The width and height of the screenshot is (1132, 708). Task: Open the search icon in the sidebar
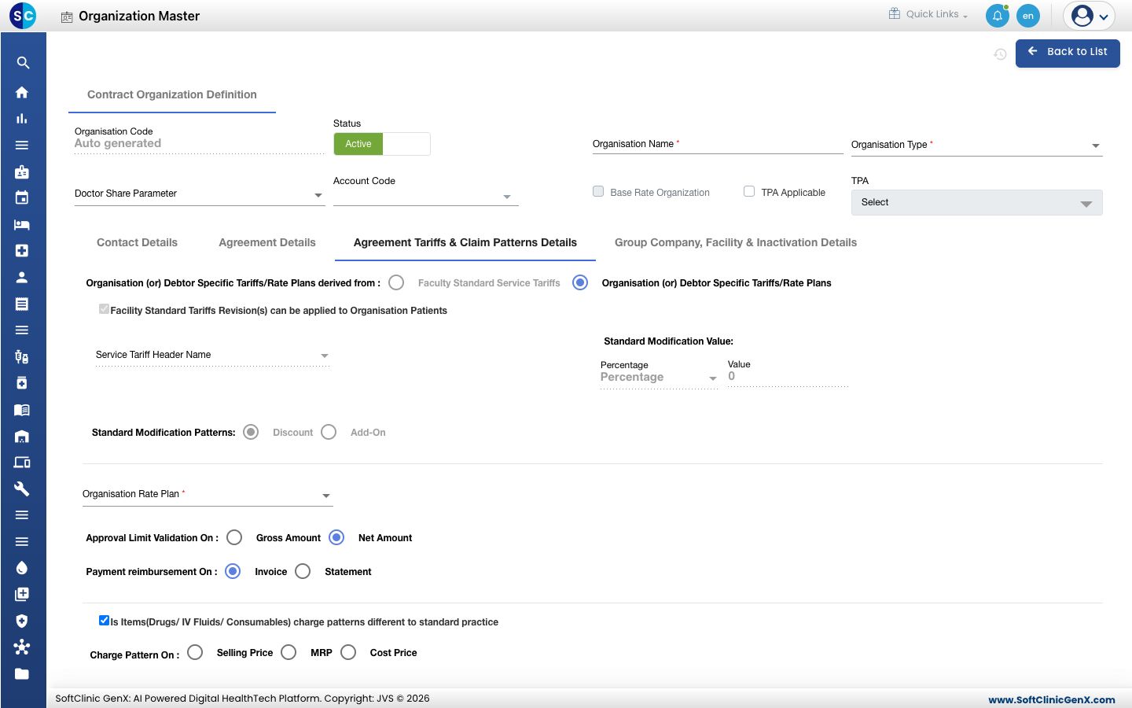[23, 63]
